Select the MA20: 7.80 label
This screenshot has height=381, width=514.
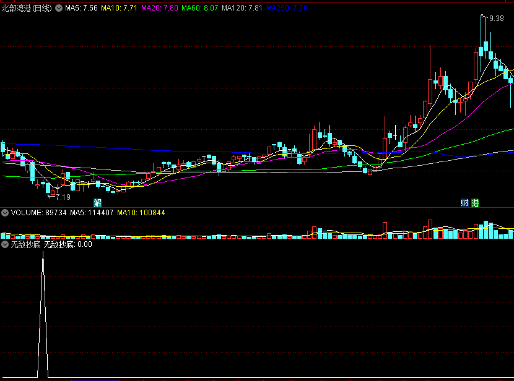160,8
